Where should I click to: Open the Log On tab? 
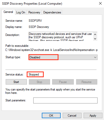click(x=21, y=12)
